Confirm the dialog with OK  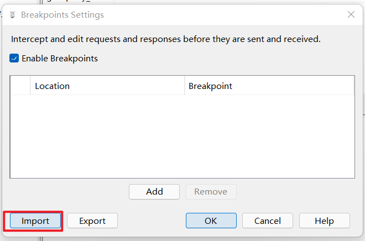(211, 221)
